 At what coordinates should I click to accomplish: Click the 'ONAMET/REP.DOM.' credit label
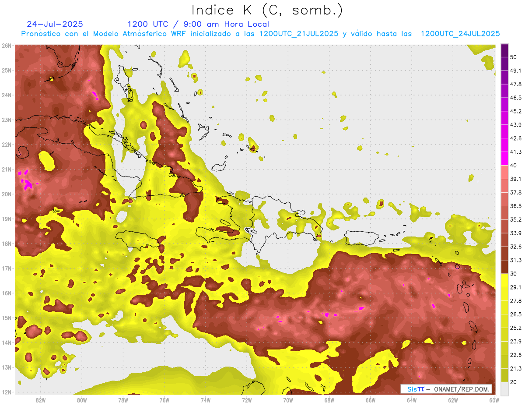click(462, 389)
